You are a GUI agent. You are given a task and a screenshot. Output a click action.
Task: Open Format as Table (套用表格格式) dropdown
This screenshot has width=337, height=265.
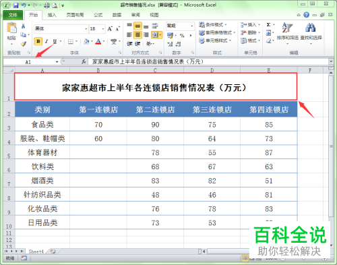pos(217,33)
